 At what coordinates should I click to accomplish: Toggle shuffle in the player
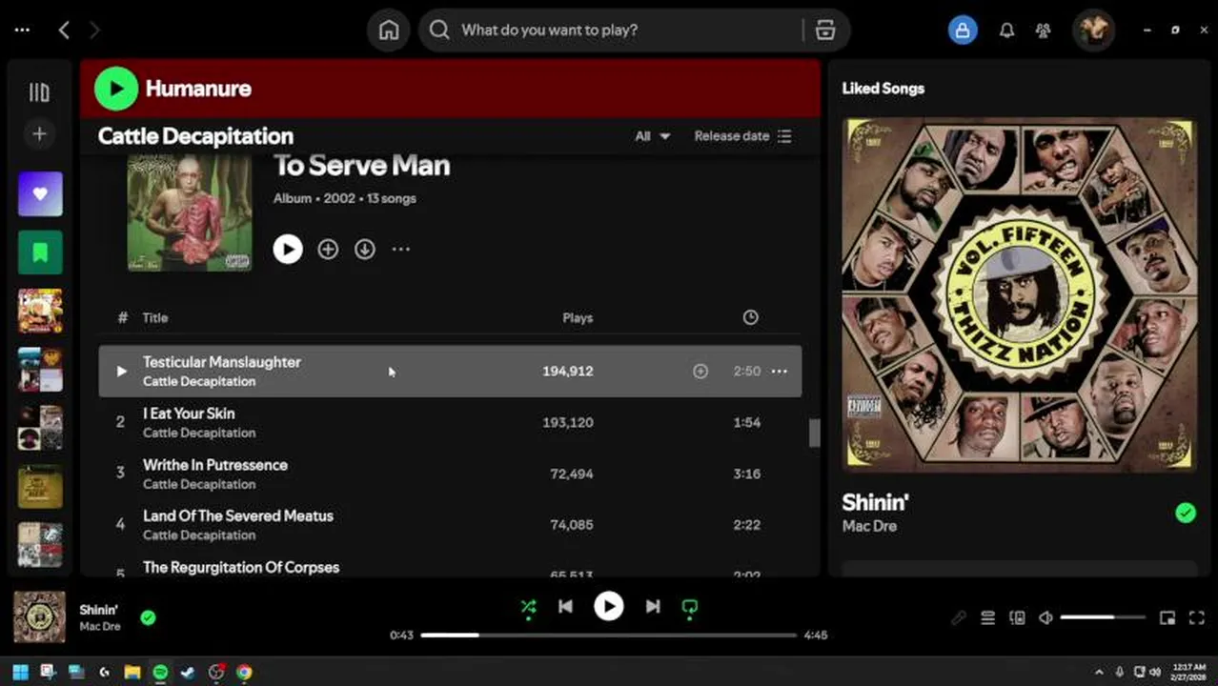point(528,607)
